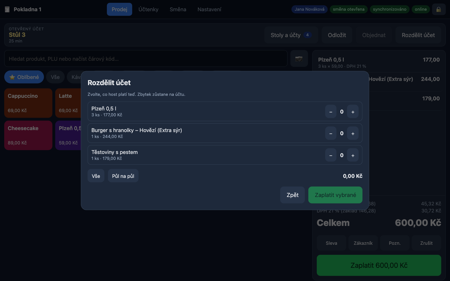The width and height of the screenshot is (450, 281).
Task: Click Zaplatit vybrané button
Action: pos(335,195)
